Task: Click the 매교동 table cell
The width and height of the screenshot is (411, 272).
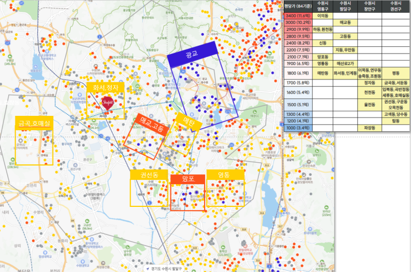Action: (x=345, y=23)
